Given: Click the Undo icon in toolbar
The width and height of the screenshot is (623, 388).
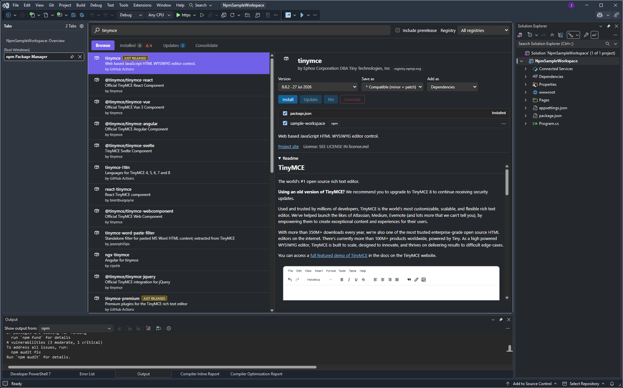Looking at the screenshot, I should (x=92, y=15).
